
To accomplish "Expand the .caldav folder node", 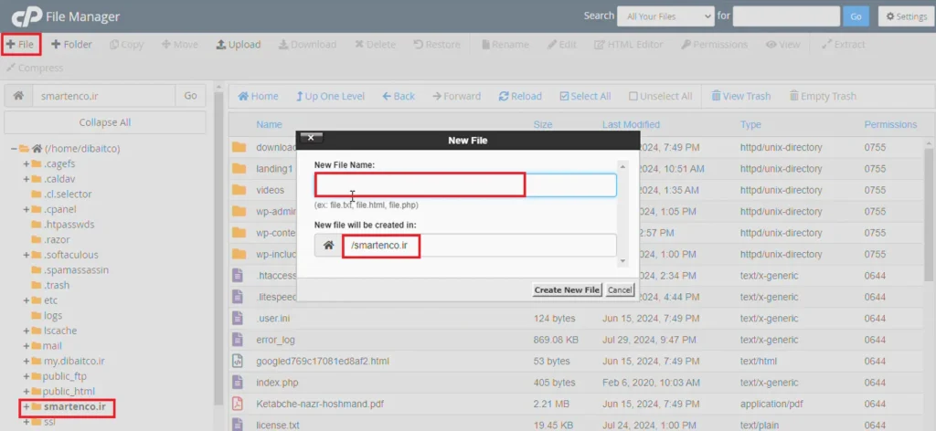I will point(27,179).
